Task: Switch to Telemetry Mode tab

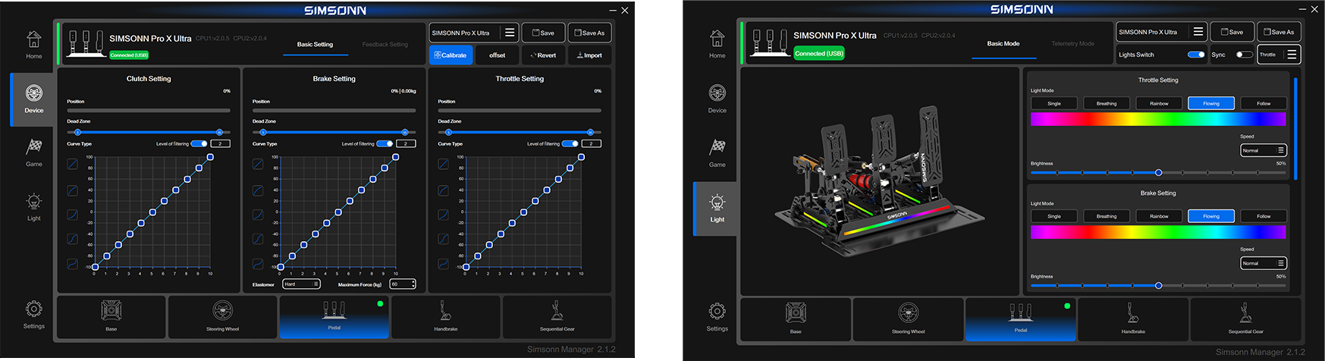Action: [x=1072, y=44]
